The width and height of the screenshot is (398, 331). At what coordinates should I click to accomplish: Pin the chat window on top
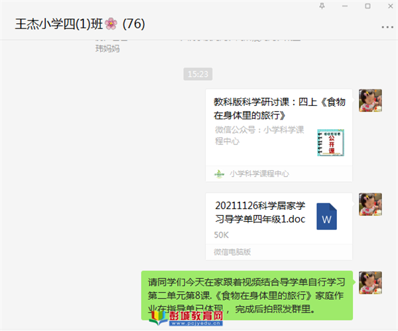[x=322, y=6]
